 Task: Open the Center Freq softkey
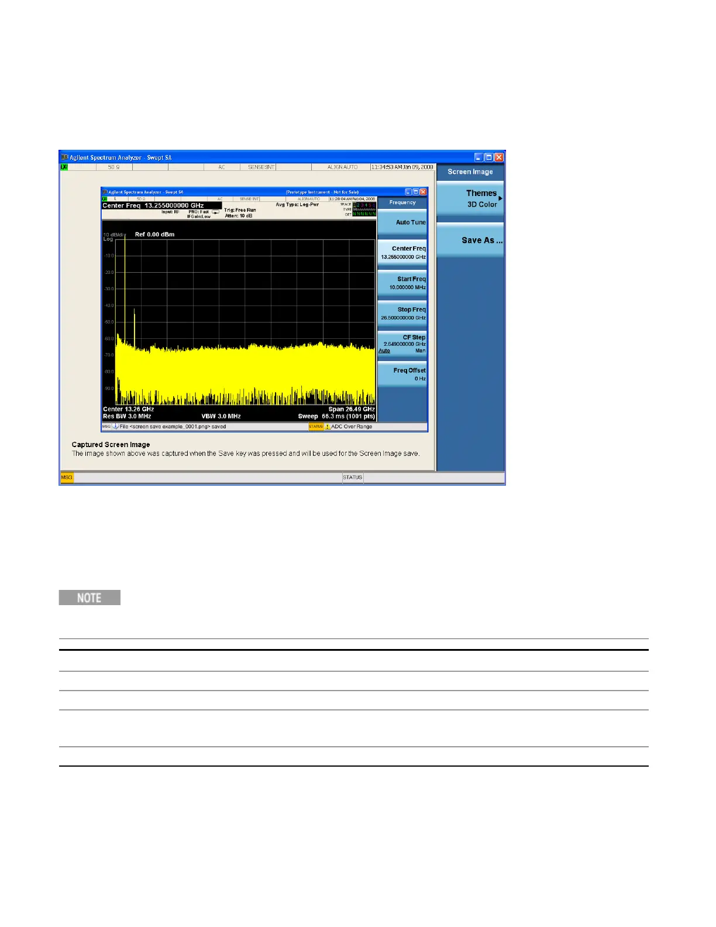tap(402, 253)
